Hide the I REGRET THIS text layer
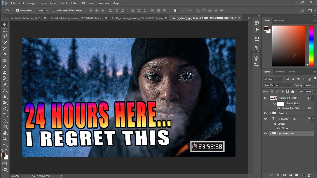 coord(265,119)
